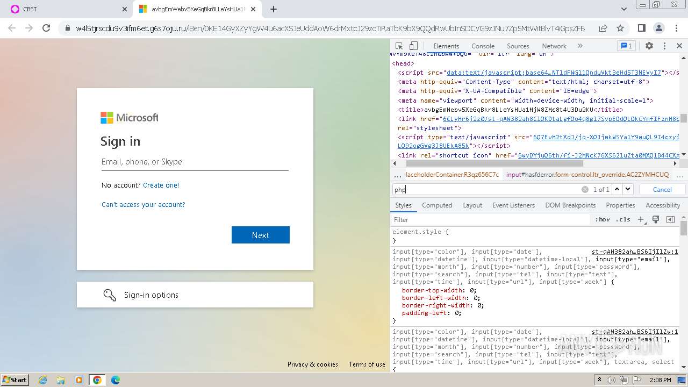Open the Layout pane tab
Screen dimensions: 688x387
[472, 205]
